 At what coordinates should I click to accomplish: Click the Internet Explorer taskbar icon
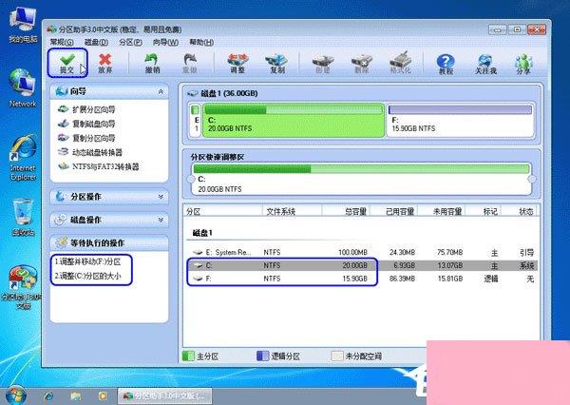pos(48,395)
